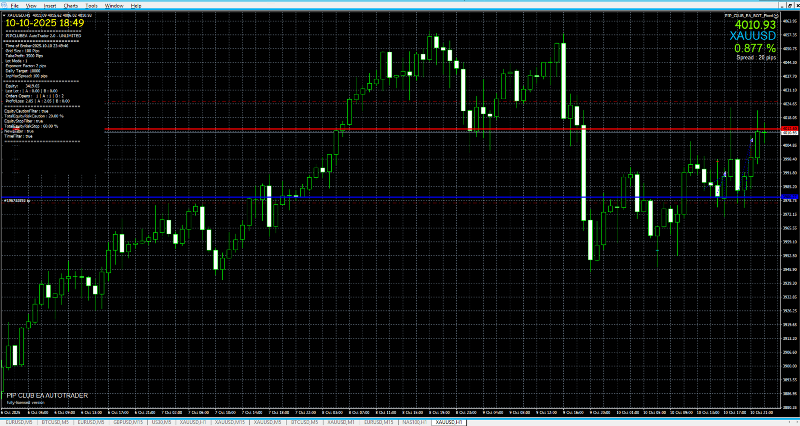Switch to the GBPUSD,M15 chart tab
Screen dimensions: 800x426
click(128, 422)
